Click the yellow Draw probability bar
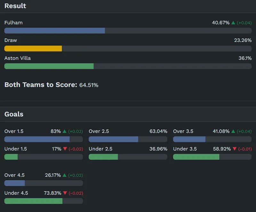Image resolution: width=256 pixels, height=212 pixels. 33,48
